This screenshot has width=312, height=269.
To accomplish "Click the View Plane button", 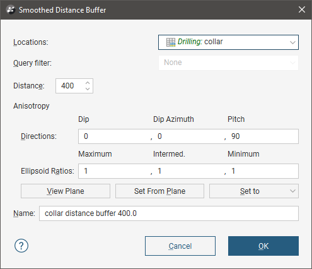I will pyautogui.click(x=66, y=191).
